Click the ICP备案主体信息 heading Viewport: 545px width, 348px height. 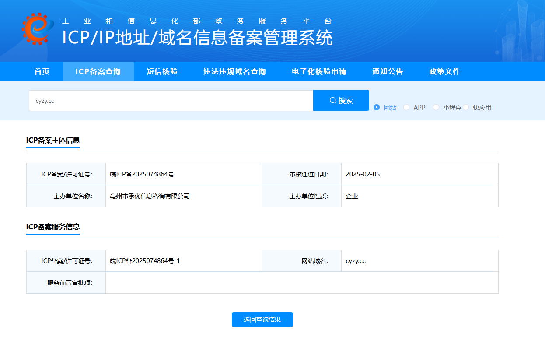click(53, 140)
